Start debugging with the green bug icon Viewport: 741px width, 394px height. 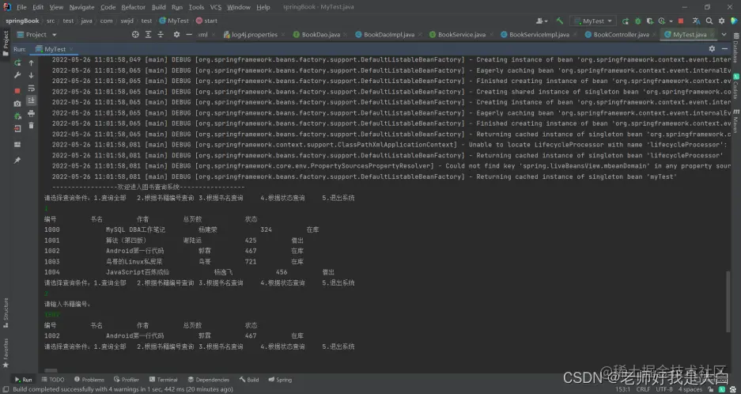tap(637, 21)
